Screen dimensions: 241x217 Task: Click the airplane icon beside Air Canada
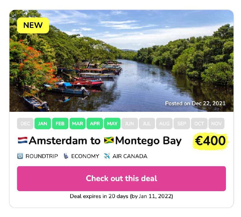107,156
